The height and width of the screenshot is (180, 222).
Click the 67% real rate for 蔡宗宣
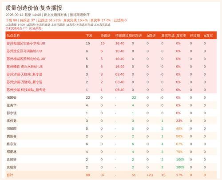(x=179, y=144)
